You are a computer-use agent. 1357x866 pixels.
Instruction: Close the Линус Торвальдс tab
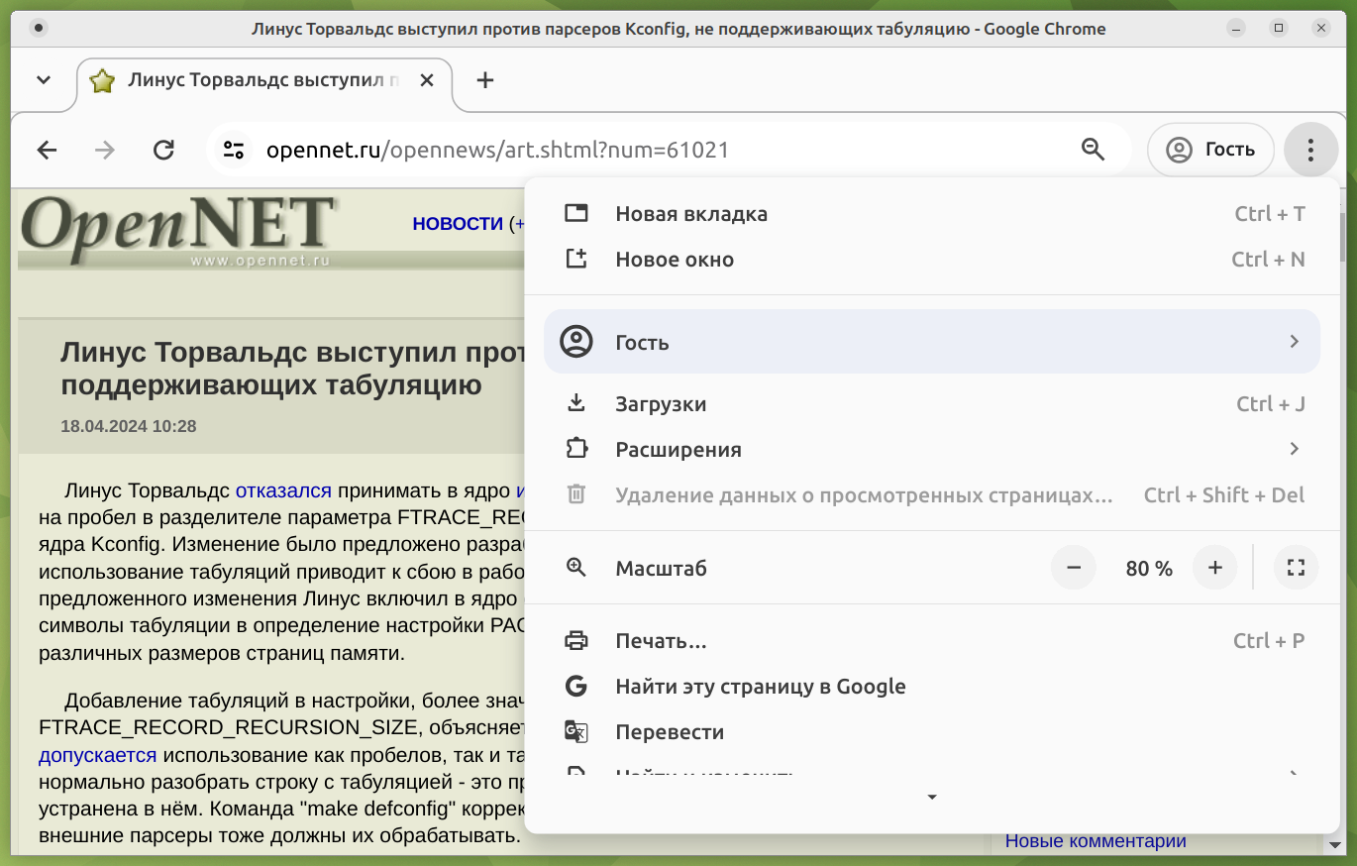click(x=427, y=81)
